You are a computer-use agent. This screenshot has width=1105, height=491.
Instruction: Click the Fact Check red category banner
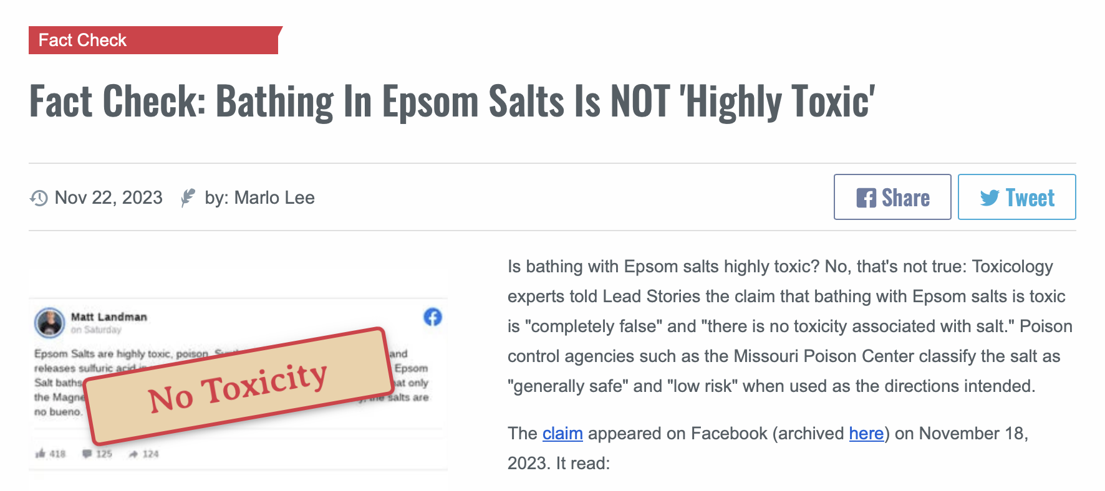pos(155,40)
